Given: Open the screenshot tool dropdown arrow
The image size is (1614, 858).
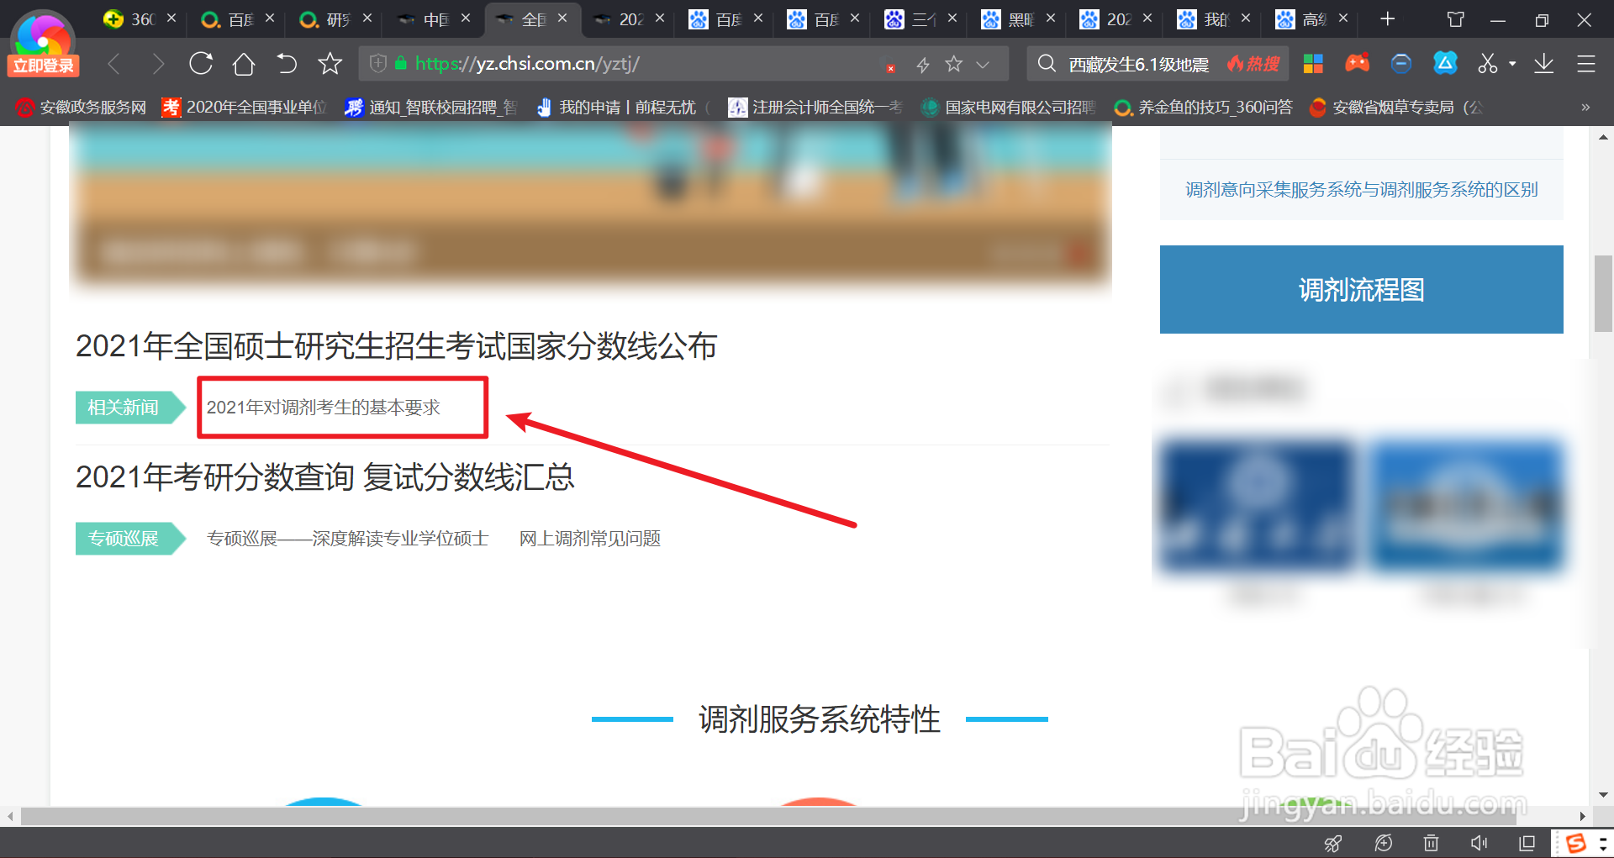Looking at the screenshot, I should (x=1511, y=63).
